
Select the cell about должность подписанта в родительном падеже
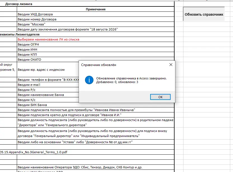pyautogui.click(x=96, y=122)
